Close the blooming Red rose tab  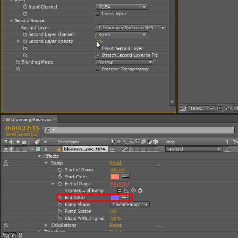coord(55,119)
